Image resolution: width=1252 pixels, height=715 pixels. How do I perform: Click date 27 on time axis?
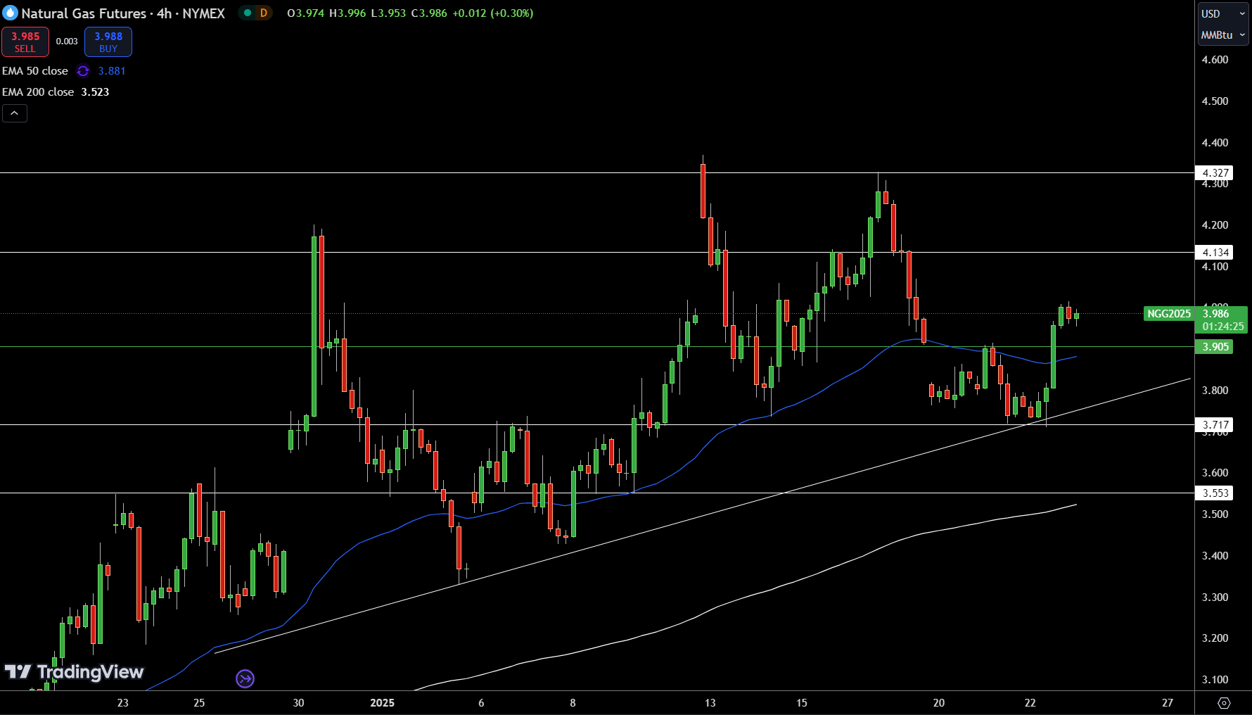point(1168,703)
